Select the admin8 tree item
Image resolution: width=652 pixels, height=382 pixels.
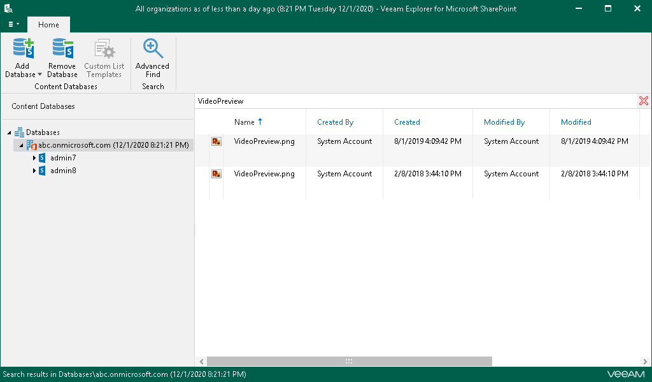[x=63, y=171]
